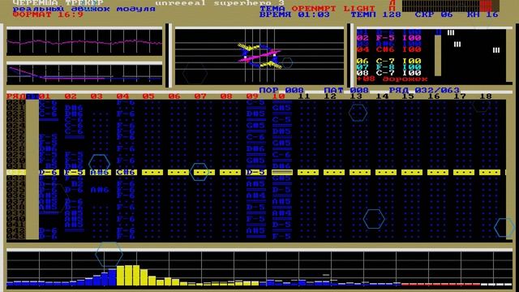The width and height of the screenshot is (519, 292).
Task: Click the КН 16 channel count
Action: click(483, 15)
